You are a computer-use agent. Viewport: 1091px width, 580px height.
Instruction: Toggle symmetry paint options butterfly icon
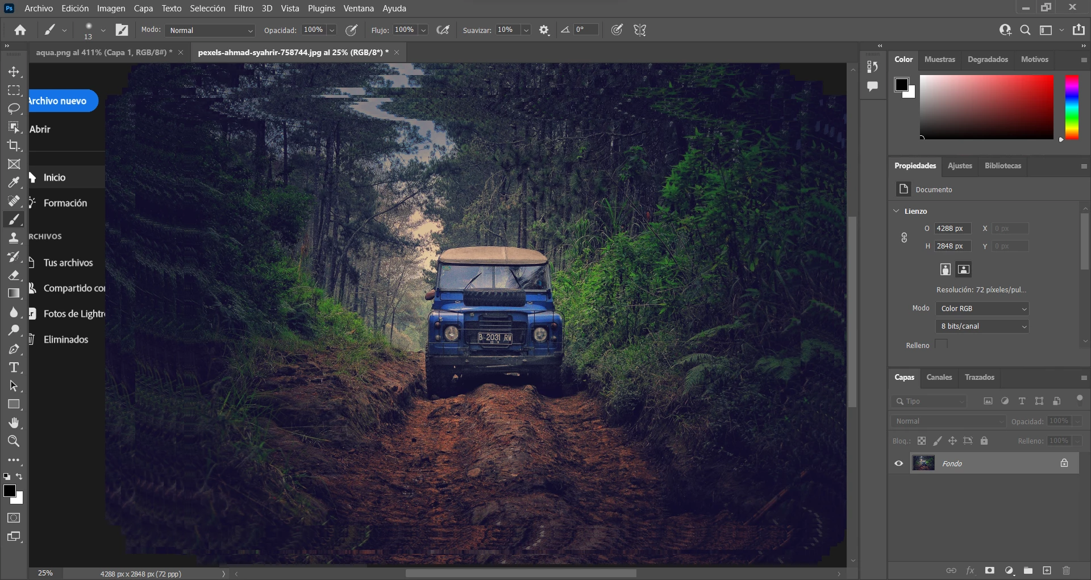[640, 30]
